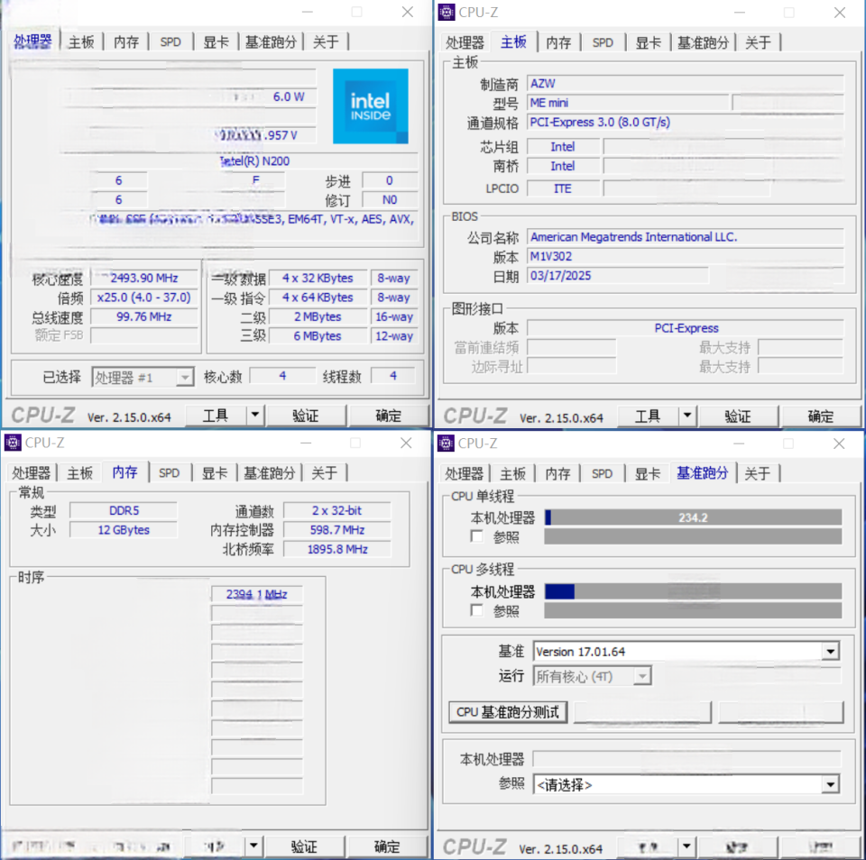Click the northbridge frequency field 1895.8 MHz

(336, 549)
